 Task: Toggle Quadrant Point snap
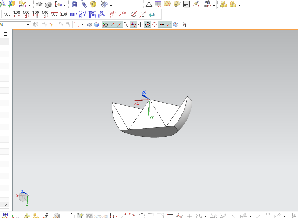pyautogui.click(x=155, y=24)
